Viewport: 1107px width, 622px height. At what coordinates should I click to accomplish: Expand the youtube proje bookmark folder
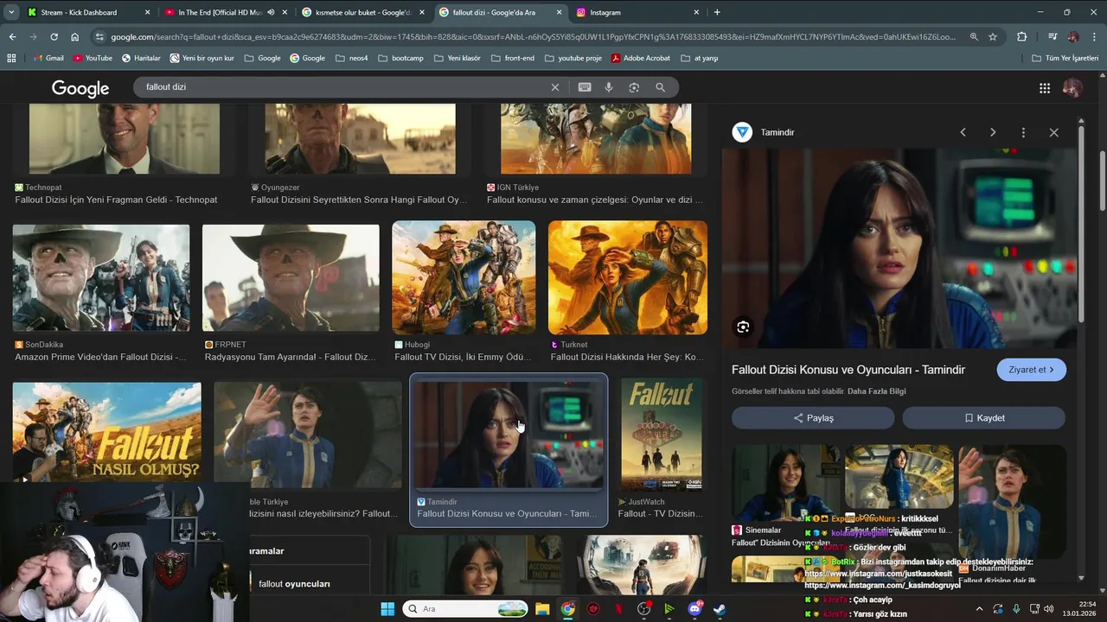[x=573, y=58]
